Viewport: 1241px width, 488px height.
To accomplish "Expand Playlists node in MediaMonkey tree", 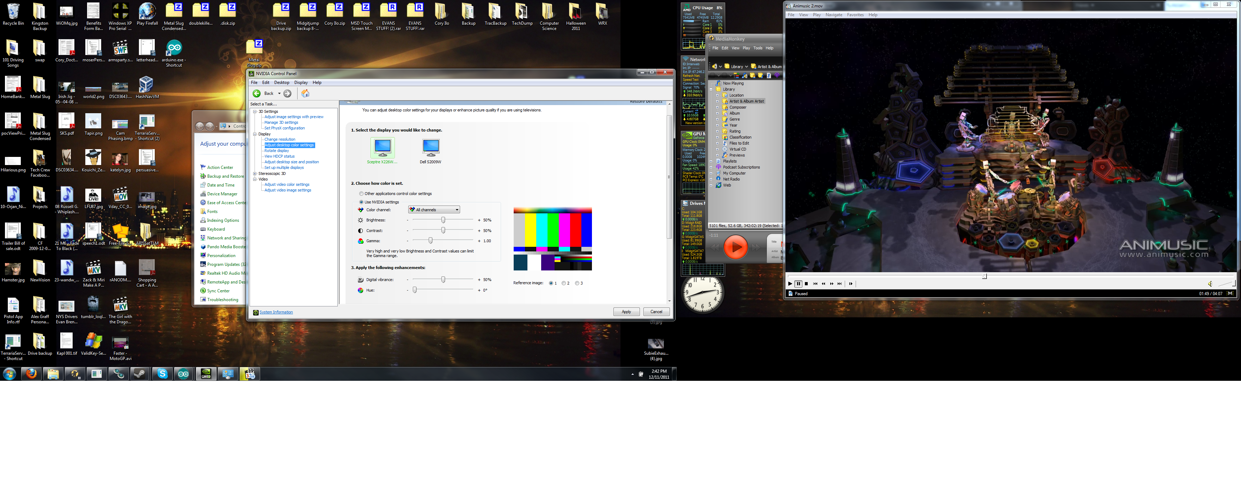I will 711,161.
